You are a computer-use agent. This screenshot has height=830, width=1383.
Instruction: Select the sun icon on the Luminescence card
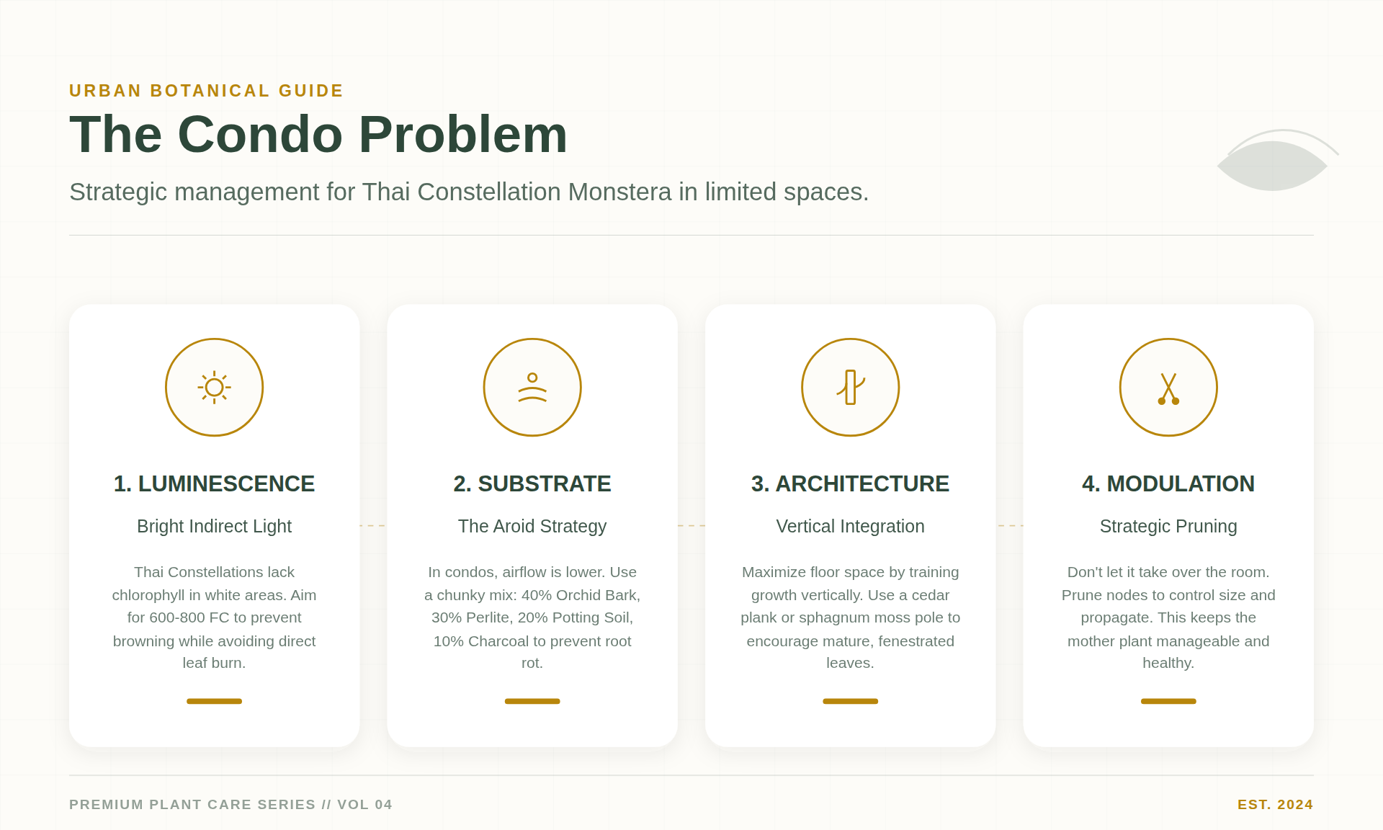pyautogui.click(x=214, y=387)
